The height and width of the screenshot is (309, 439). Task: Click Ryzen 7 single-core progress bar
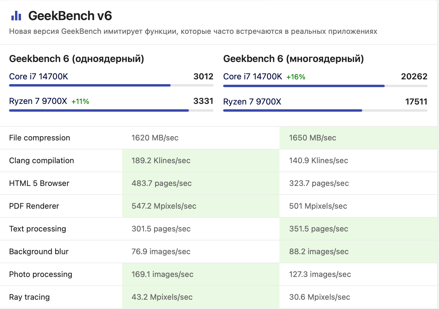(111, 110)
